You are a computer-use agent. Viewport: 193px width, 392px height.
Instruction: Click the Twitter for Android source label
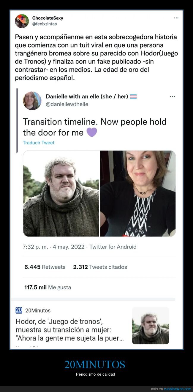113,247
